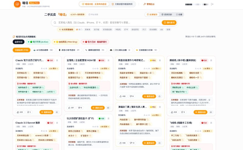
Task: Click thumbs-up 495 on 演唱会门票 card
Action: click(x=122, y=143)
